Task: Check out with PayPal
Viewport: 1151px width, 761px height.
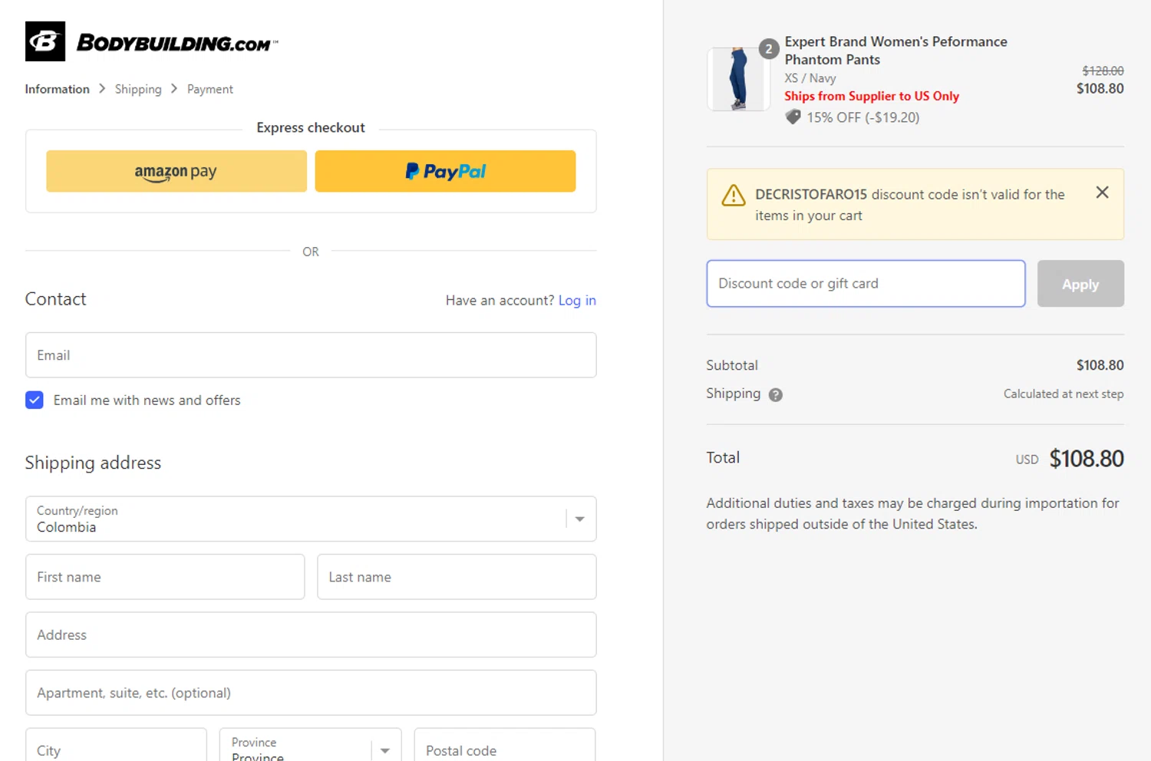Action: [445, 171]
